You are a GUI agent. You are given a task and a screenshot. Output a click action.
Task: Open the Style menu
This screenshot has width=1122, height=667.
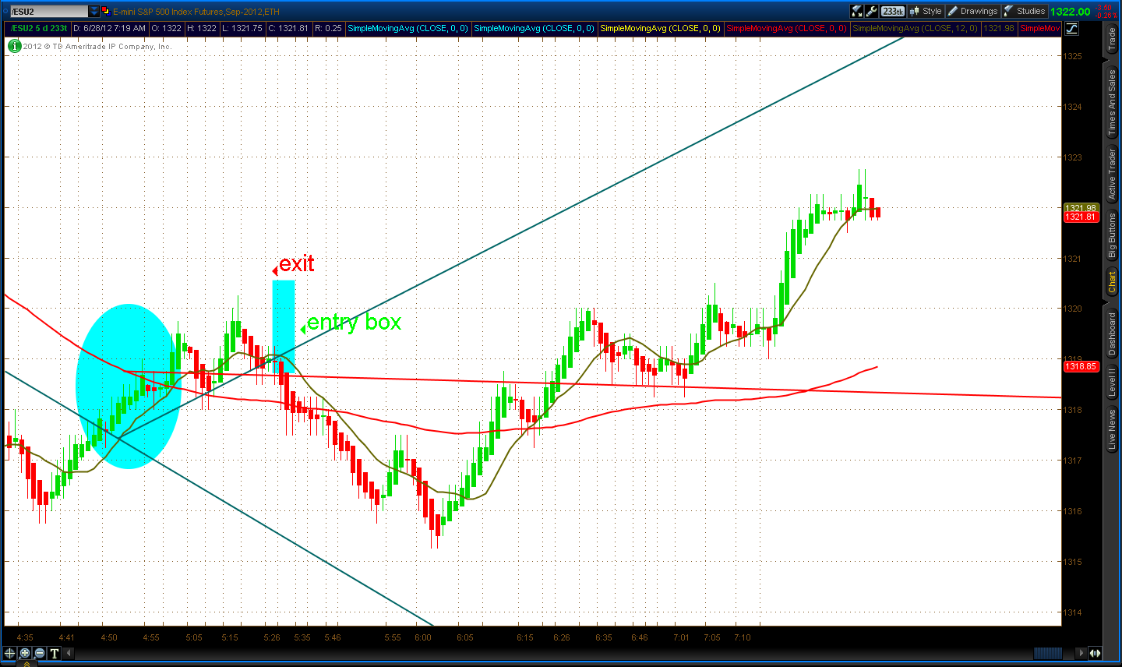coord(926,12)
